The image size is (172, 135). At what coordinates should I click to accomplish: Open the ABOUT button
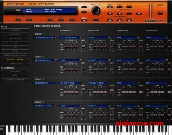click(161, 14)
